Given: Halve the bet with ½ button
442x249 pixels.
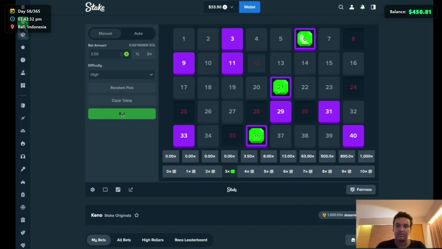Looking at the screenshot, I should tap(137, 54).
